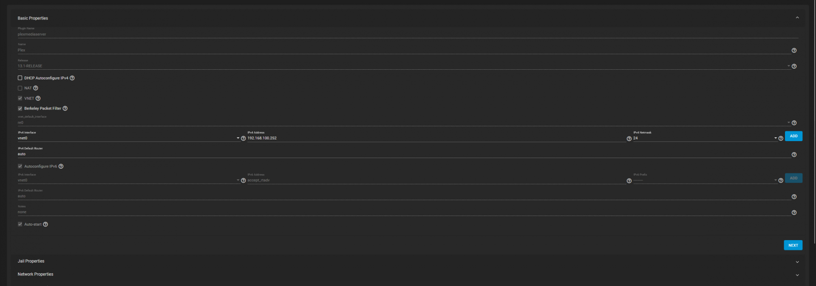This screenshot has width=816, height=286.
Task: Click help icon next to DHCP Autoconfigure IPv4
Action: click(72, 78)
